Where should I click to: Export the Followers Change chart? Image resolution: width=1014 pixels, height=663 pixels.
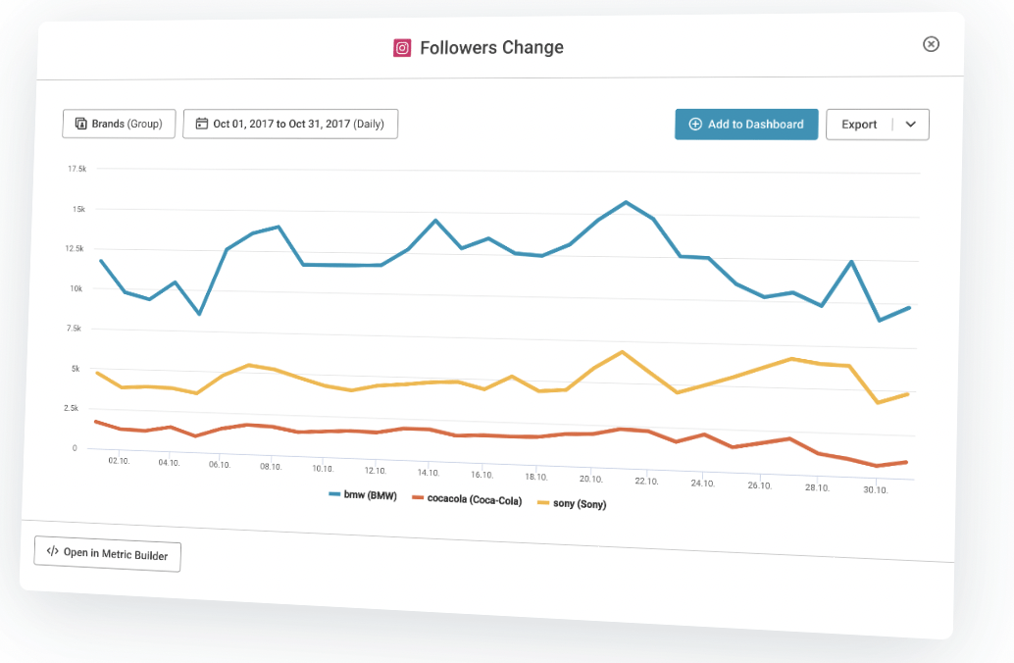click(x=859, y=125)
